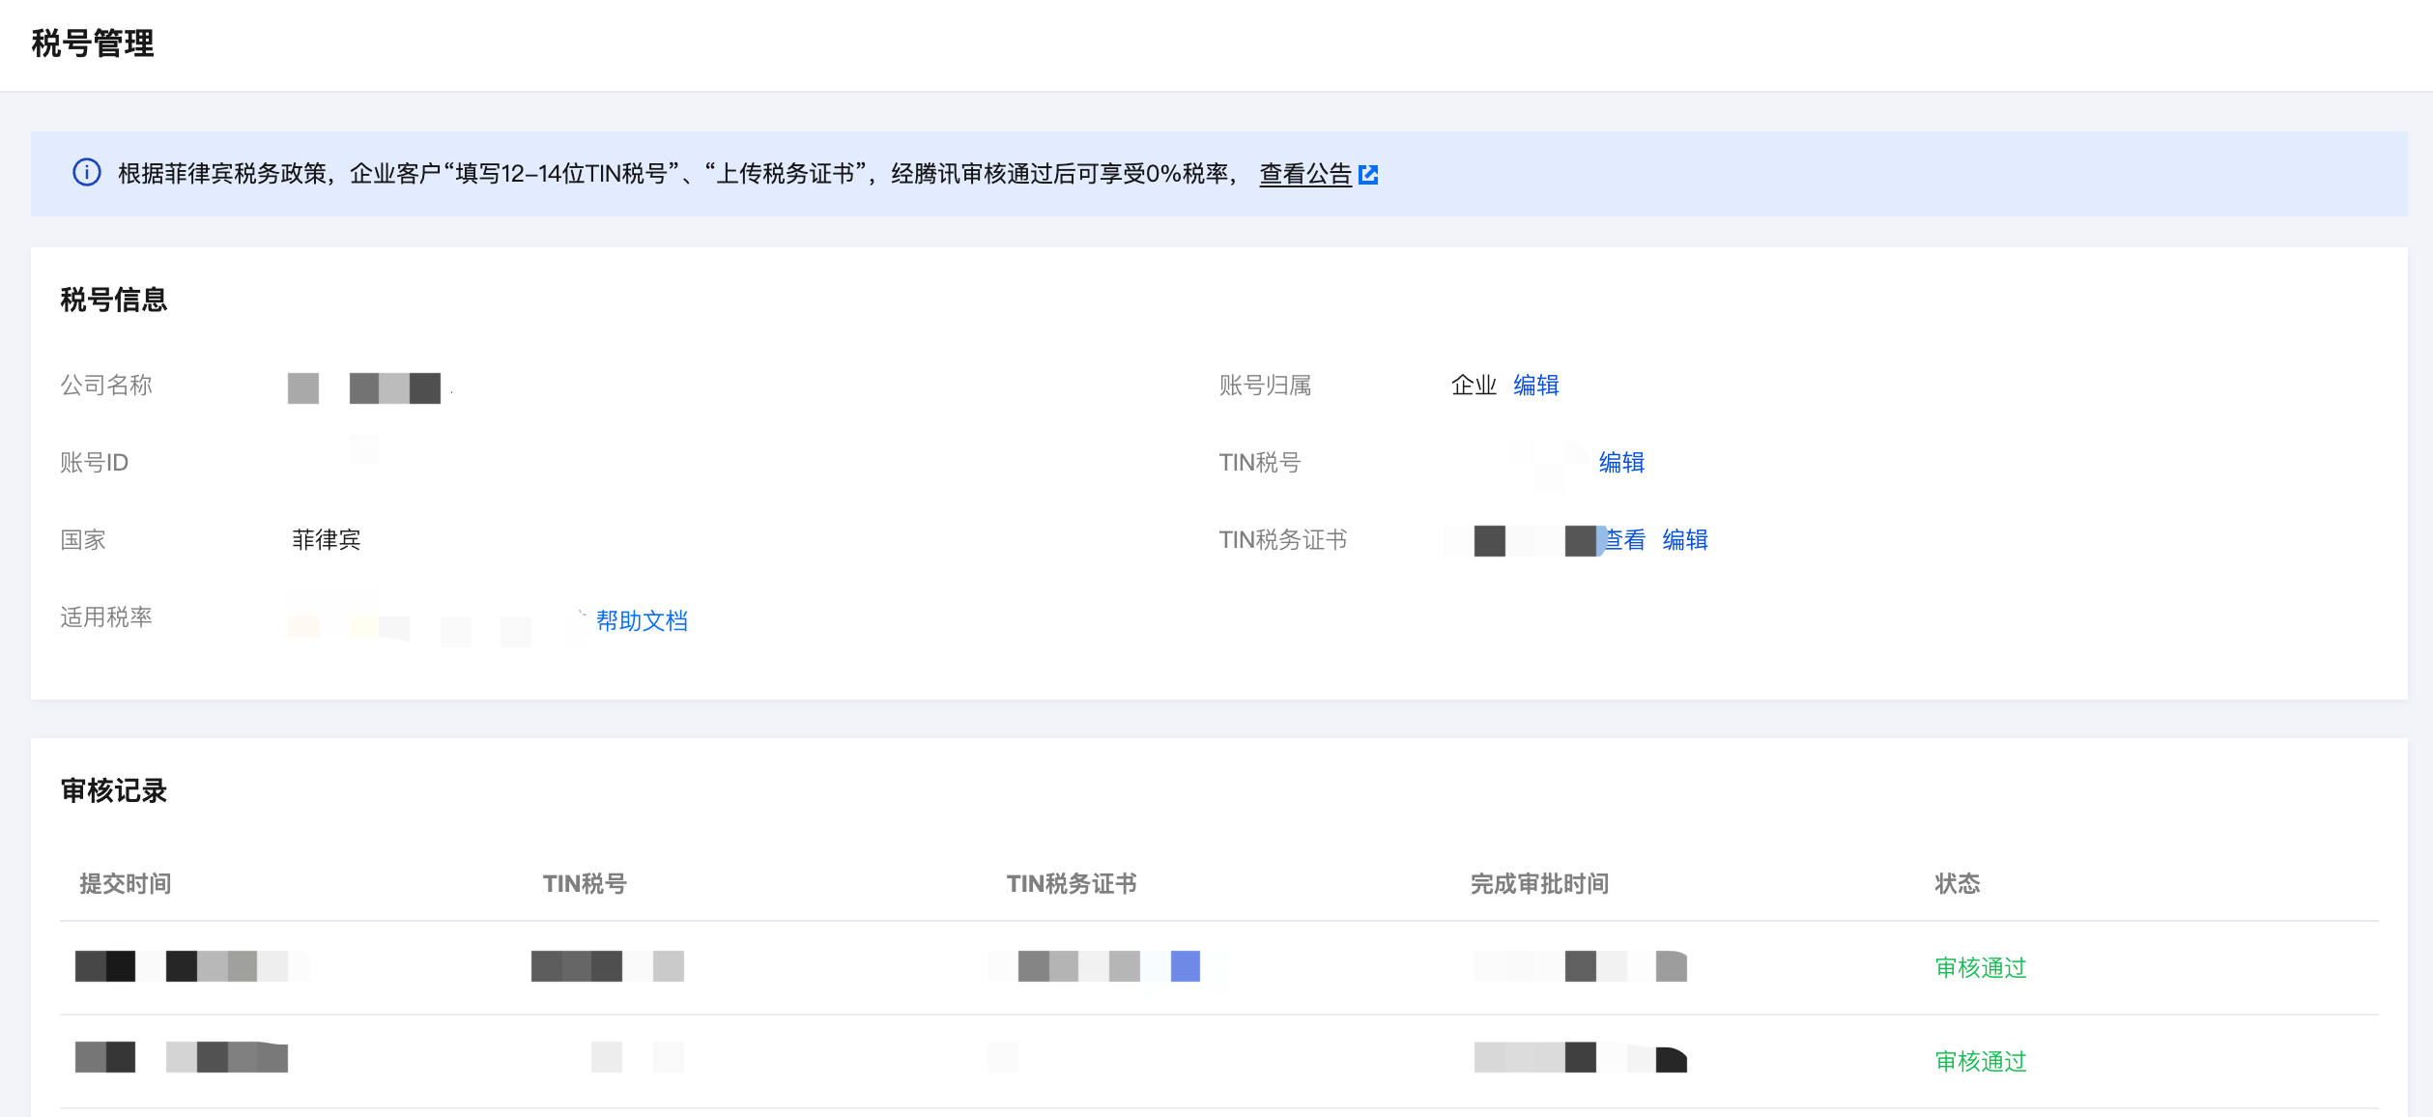Image resolution: width=2433 pixels, height=1117 pixels.
Task: Open the 查看公告 announcement link
Action: tap(1304, 174)
